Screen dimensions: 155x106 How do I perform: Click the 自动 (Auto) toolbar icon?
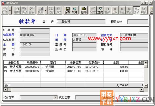(x=84, y=10)
